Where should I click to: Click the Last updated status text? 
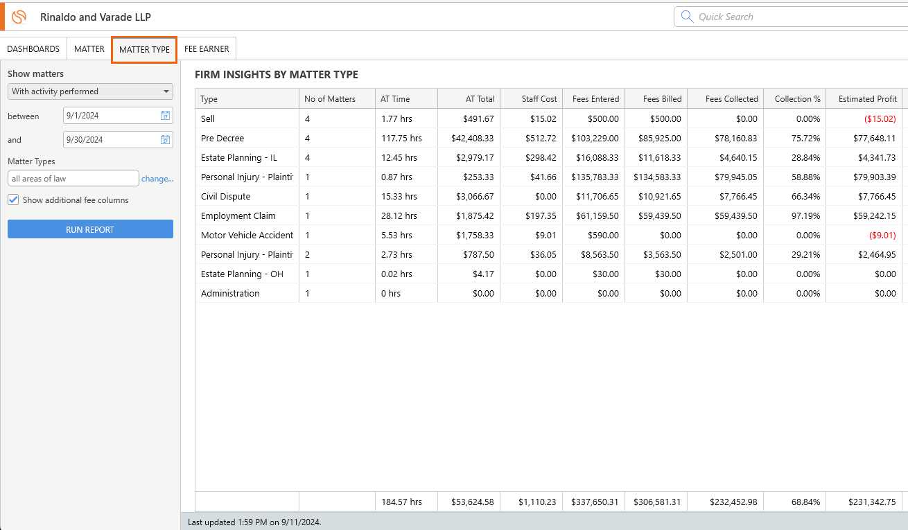[254, 522]
